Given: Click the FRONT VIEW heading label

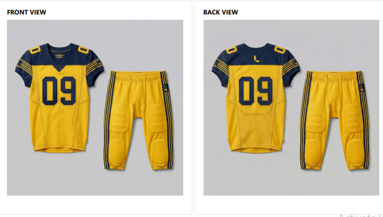Looking at the screenshot, I should [26, 12].
